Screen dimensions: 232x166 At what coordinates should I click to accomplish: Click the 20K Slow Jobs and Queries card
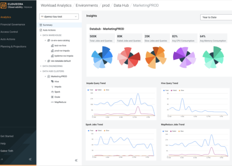[157, 39]
